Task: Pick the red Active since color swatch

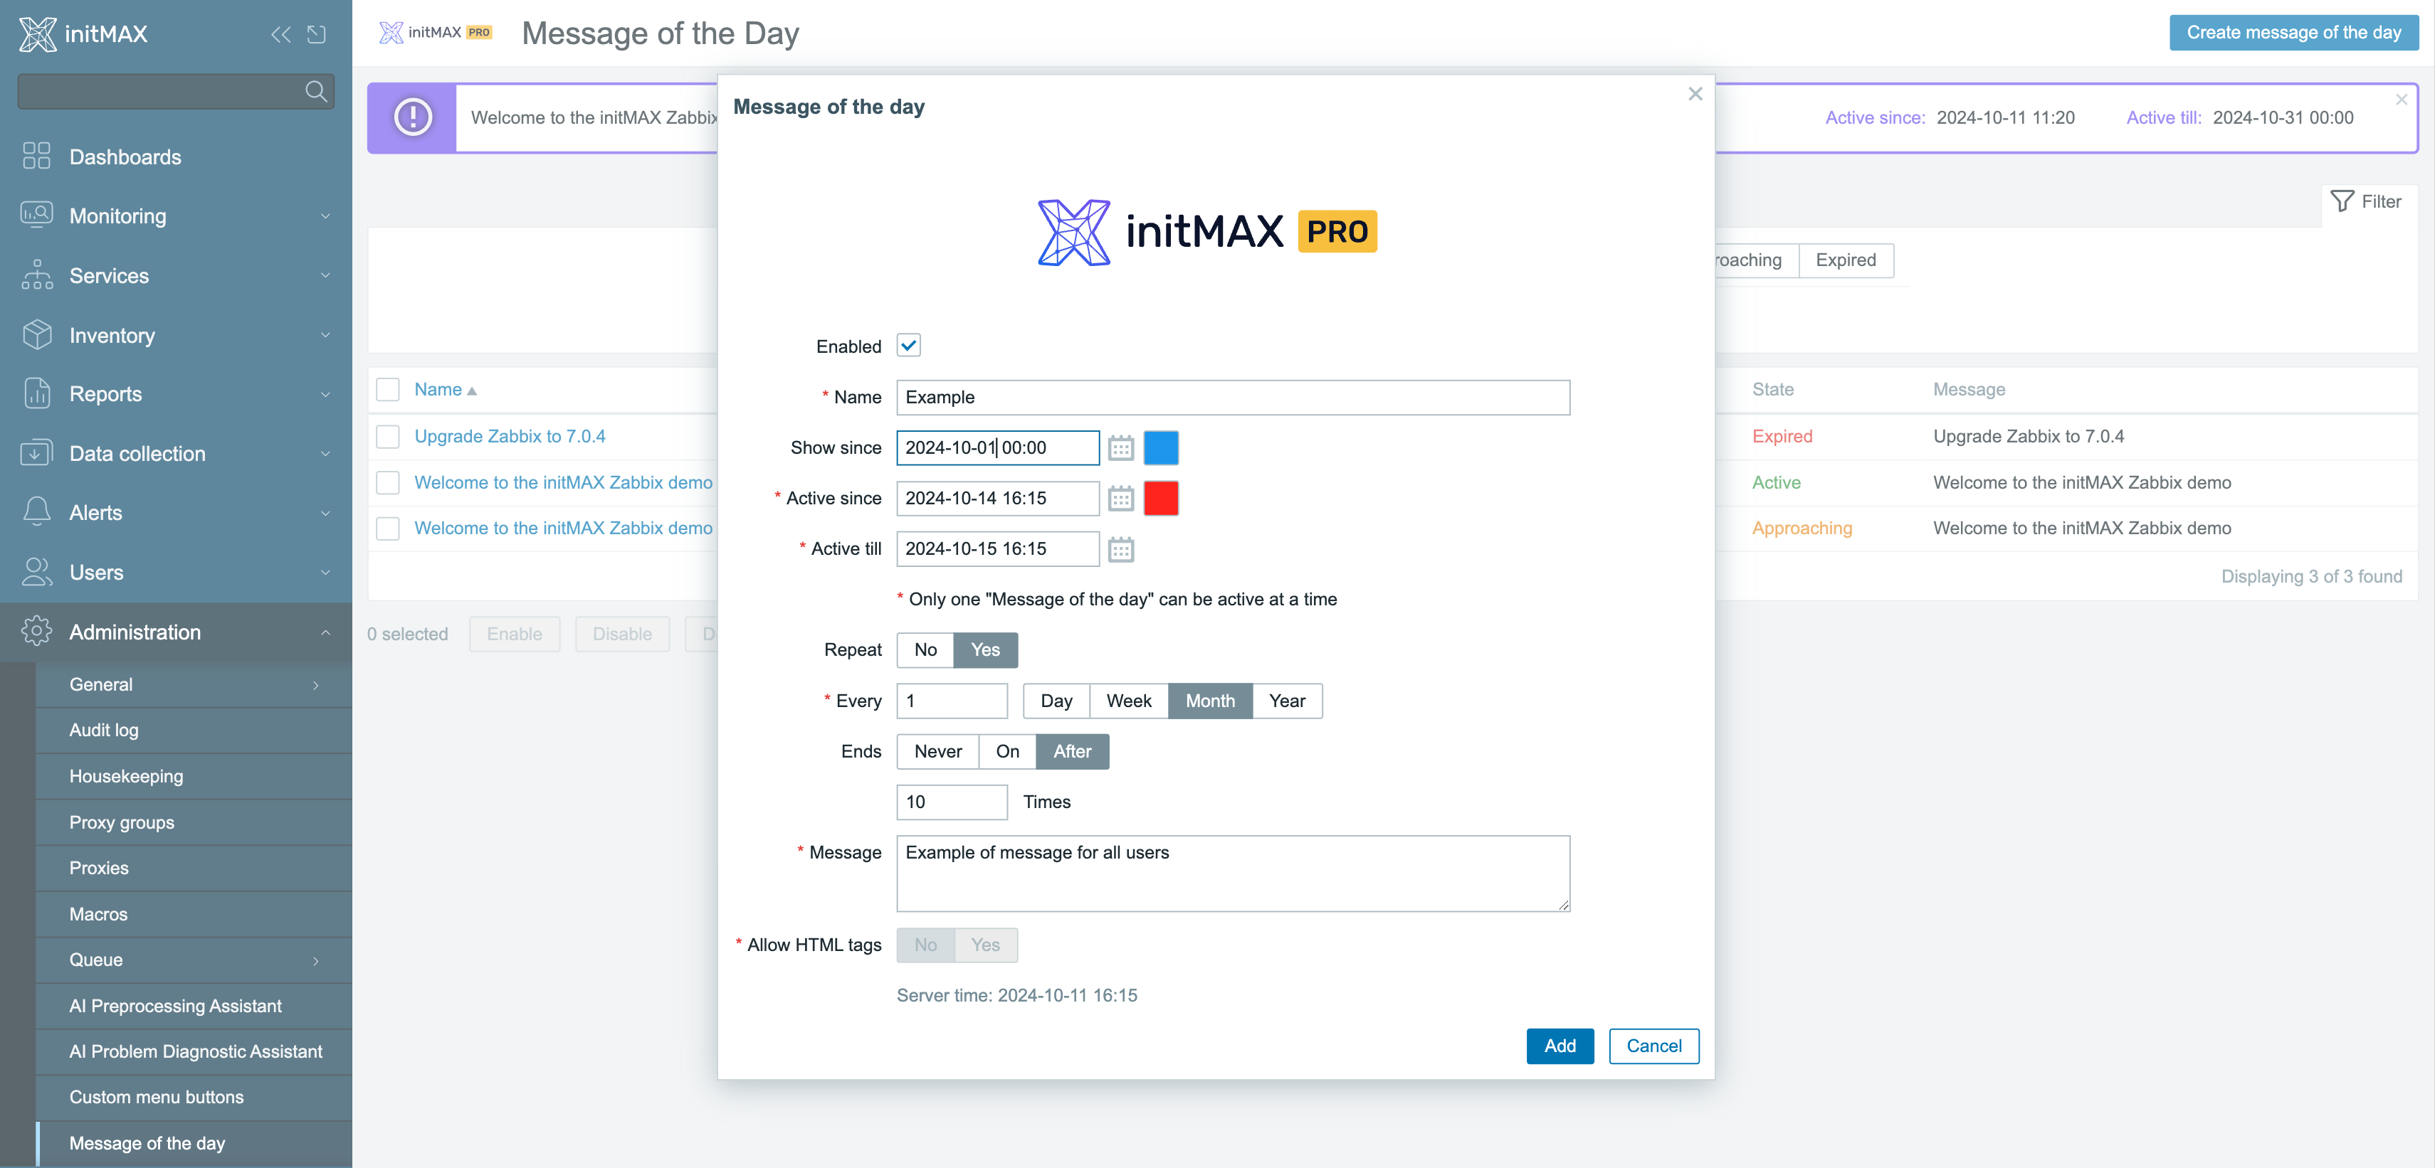Action: point(1161,498)
